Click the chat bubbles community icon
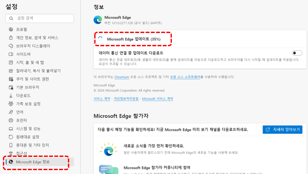The image size is (308, 174). click(109, 169)
